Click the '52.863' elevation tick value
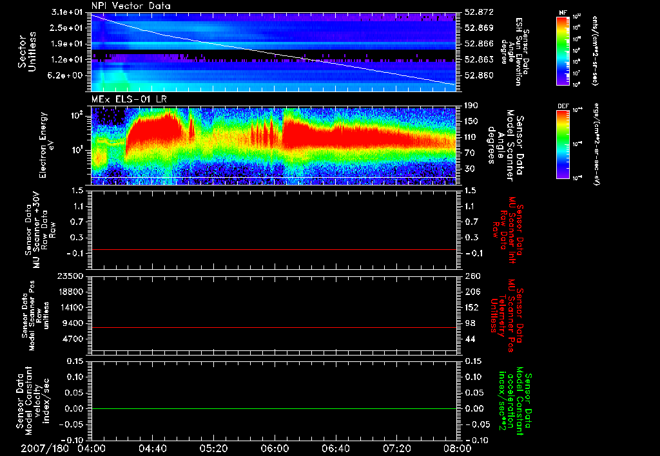The image size is (660, 456). (x=479, y=59)
